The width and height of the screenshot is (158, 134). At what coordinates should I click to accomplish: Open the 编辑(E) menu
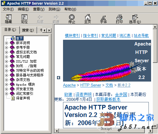[23, 9]
